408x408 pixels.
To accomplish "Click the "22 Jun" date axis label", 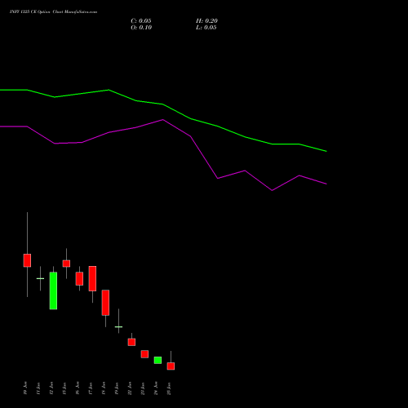I will [130, 388].
